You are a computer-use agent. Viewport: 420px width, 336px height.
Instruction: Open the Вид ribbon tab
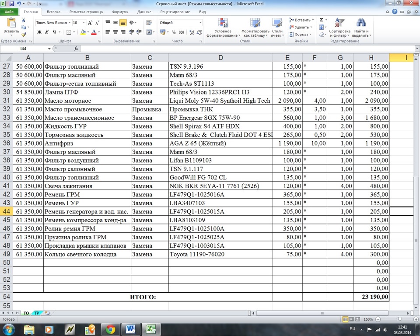[202, 12]
